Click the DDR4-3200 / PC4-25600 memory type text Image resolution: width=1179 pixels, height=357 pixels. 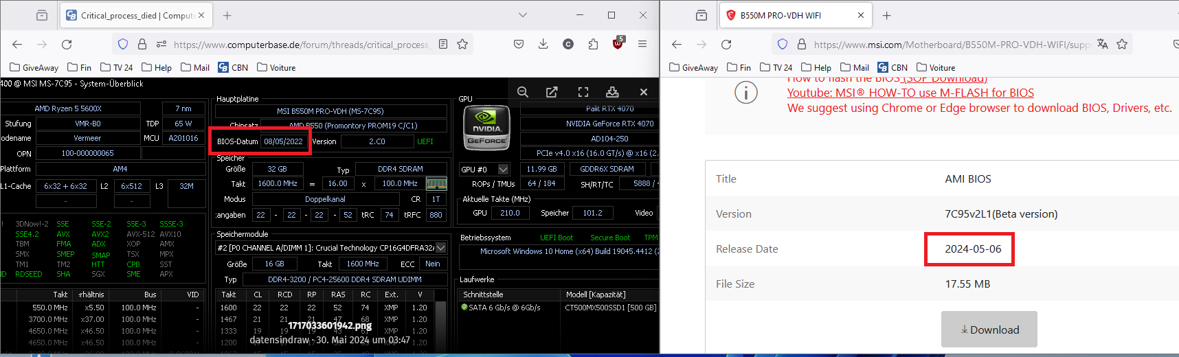pyautogui.click(x=345, y=279)
